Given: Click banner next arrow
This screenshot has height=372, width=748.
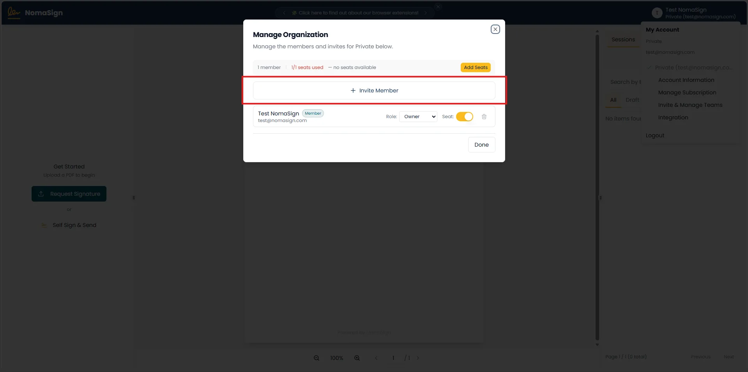Looking at the screenshot, I should tap(426, 13).
